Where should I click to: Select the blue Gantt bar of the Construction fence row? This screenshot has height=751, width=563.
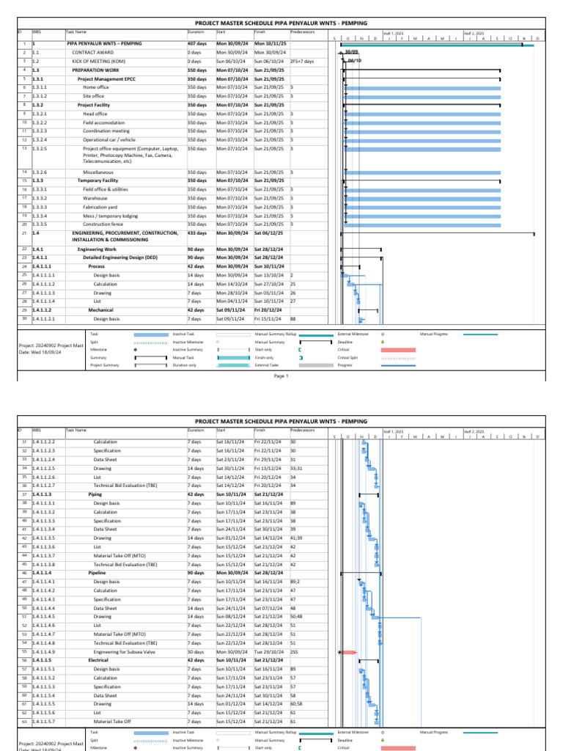pos(423,224)
